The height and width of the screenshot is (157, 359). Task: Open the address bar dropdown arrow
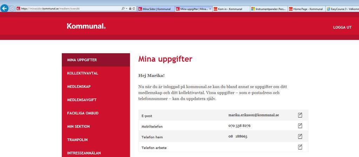pos(126,9)
